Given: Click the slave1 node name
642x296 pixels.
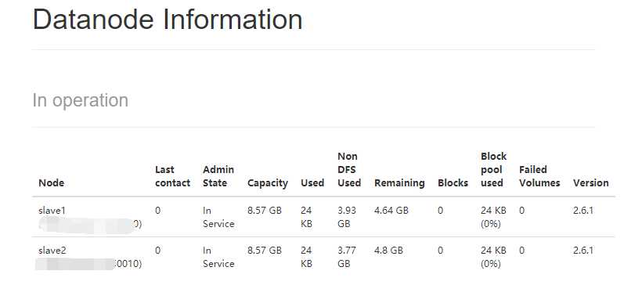Looking at the screenshot, I should click(52, 211).
